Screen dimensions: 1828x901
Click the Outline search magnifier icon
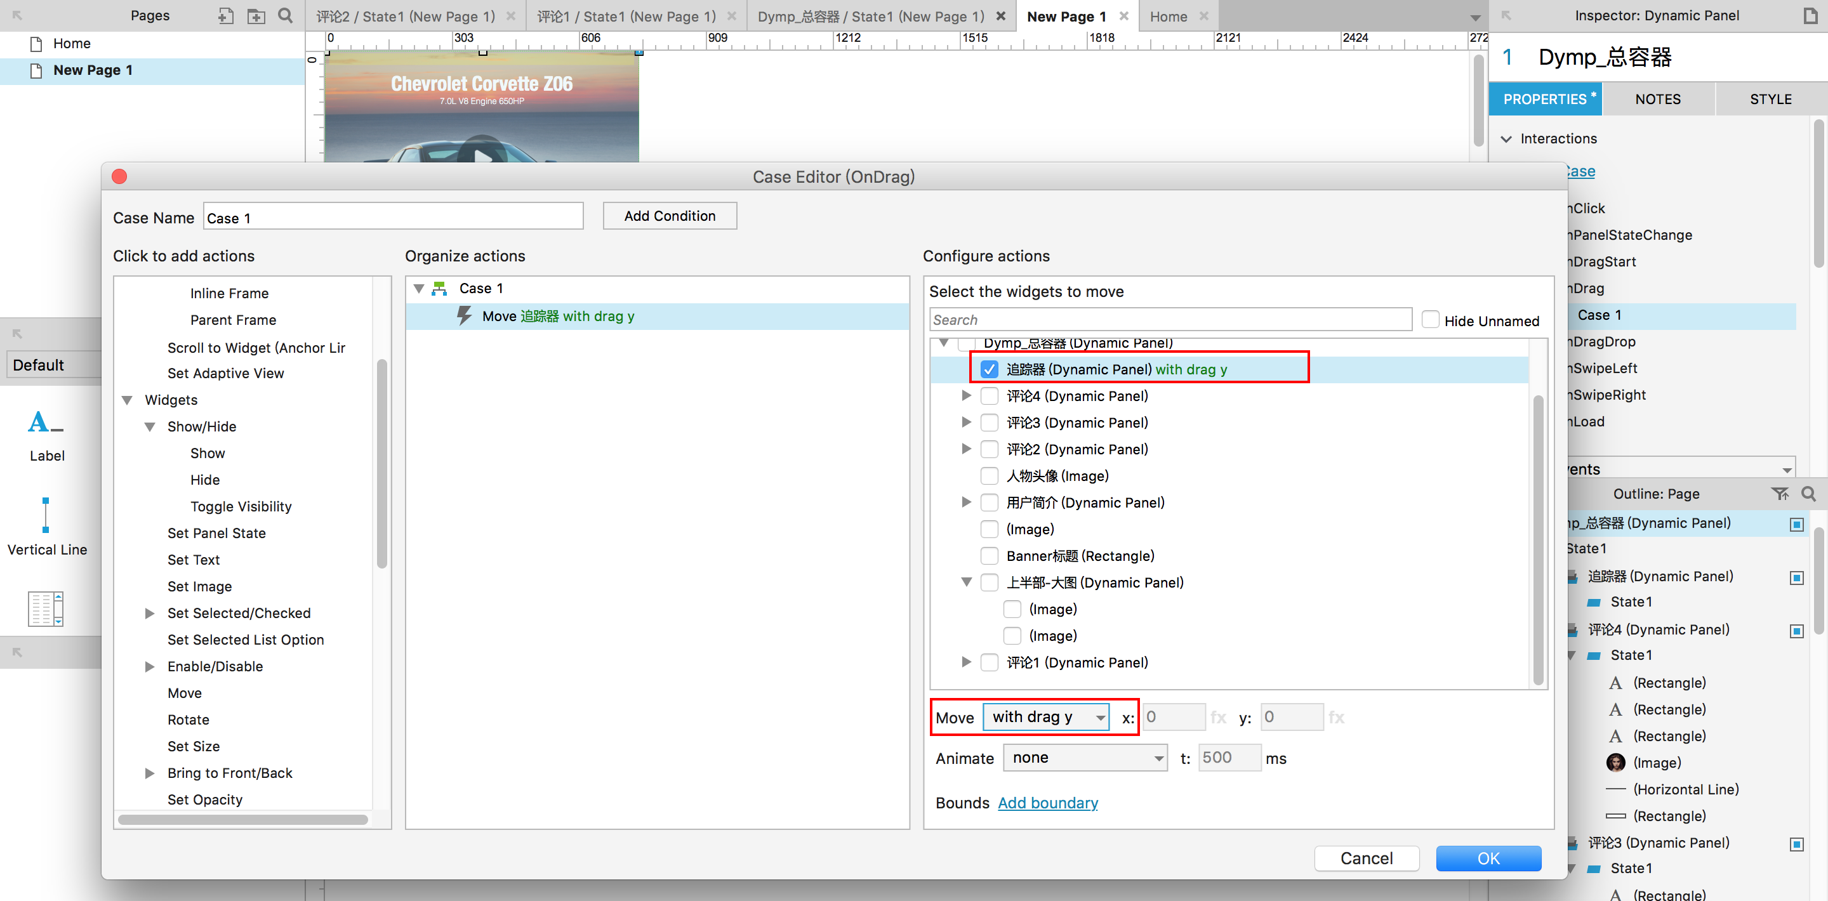(1808, 493)
